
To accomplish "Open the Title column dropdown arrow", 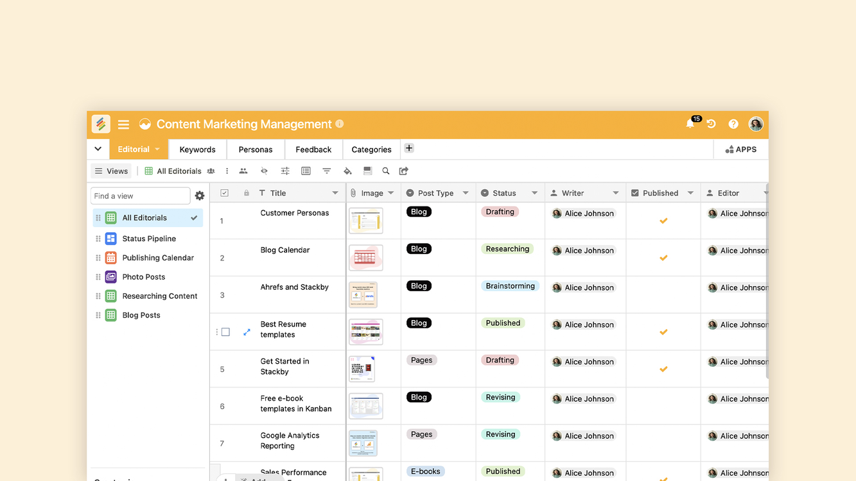I will click(335, 193).
